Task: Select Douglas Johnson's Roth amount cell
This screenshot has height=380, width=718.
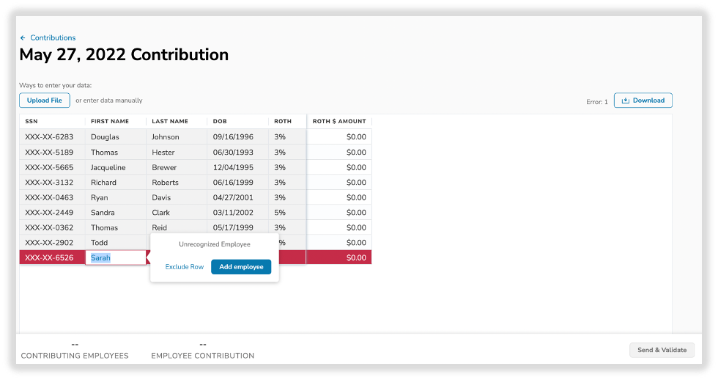Action: 339,137
